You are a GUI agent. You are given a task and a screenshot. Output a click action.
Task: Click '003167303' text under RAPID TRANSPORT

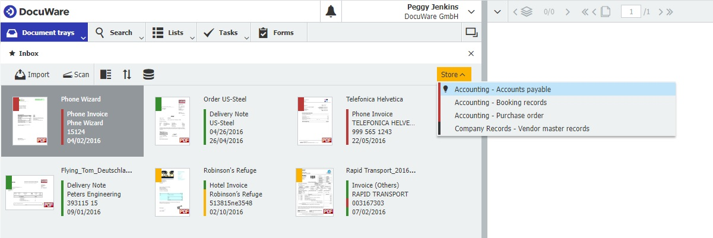tap(368, 203)
